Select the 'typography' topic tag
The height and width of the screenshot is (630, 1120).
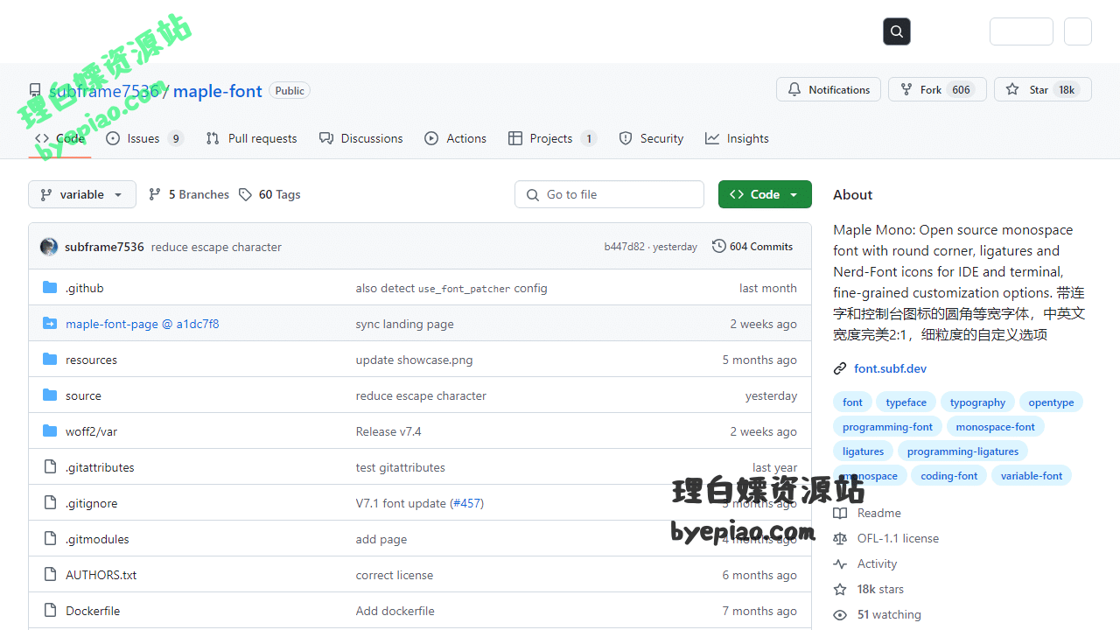point(977,402)
